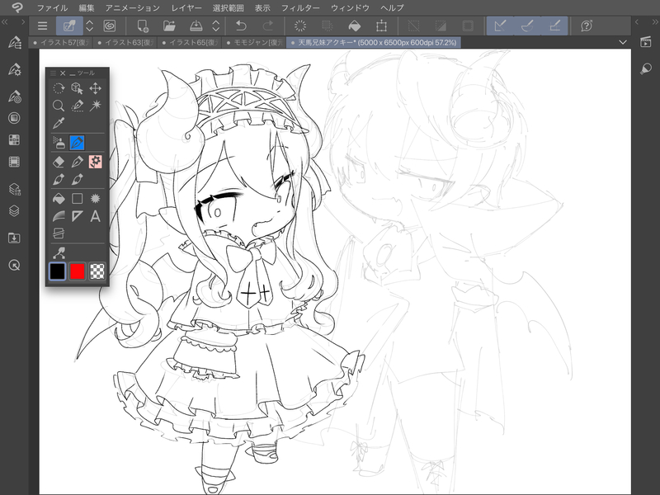660x495 pixels.
Task: Select the Eraser tool
Action: coord(59,162)
